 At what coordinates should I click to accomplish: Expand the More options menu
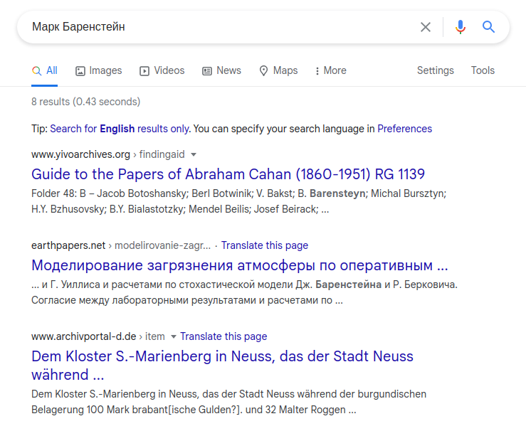330,70
